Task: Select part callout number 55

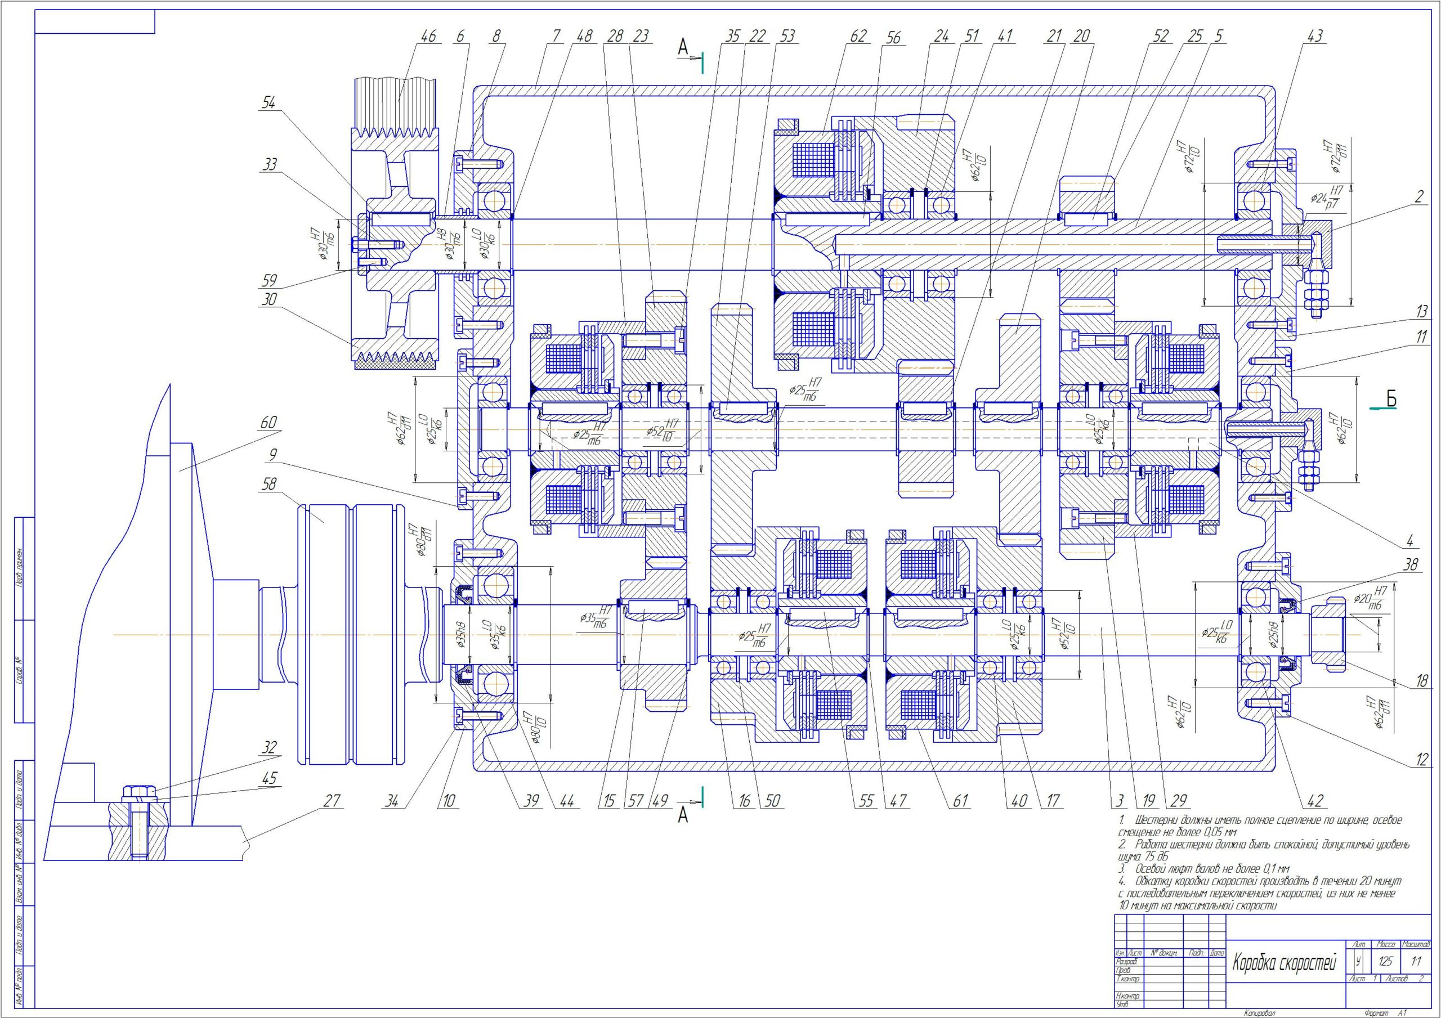Action: point(867,801)
